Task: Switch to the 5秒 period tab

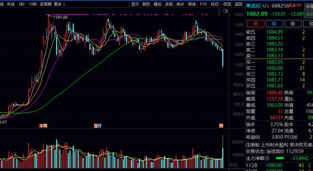Action: click(22, 4)
